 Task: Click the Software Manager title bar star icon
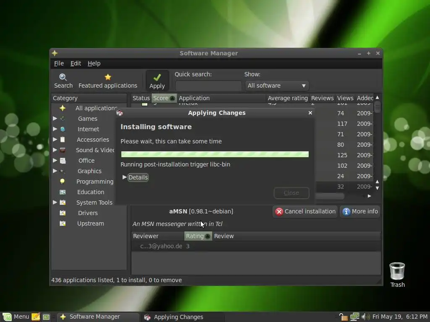click(55, 53)
